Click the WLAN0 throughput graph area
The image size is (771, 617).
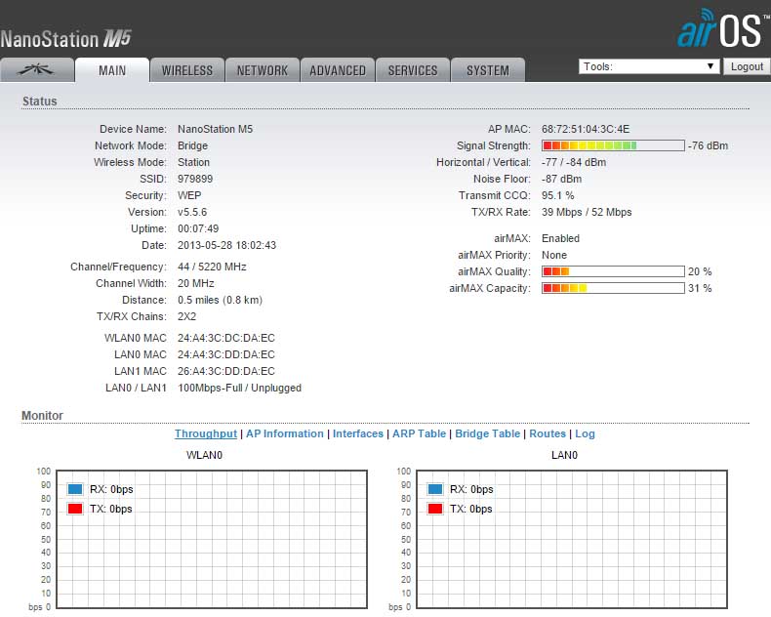click(212, 539)
